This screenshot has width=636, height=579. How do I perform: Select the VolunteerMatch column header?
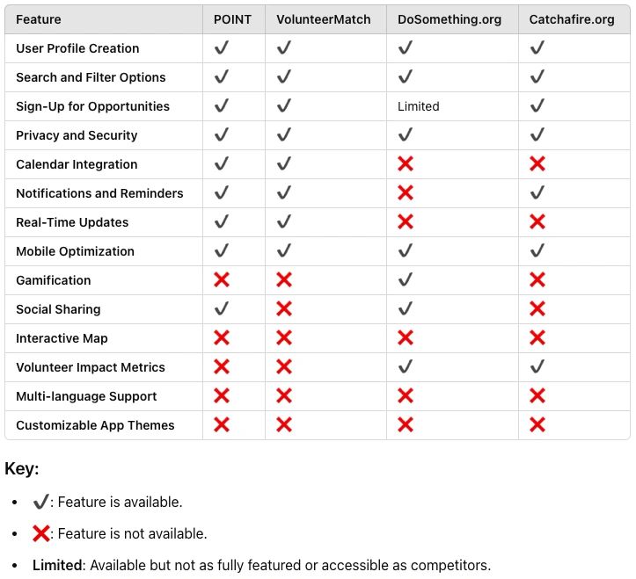coord(323,19)
